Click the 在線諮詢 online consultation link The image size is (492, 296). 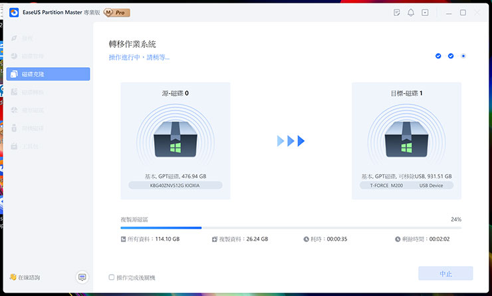pyautogui.click(x=25, y=277)
